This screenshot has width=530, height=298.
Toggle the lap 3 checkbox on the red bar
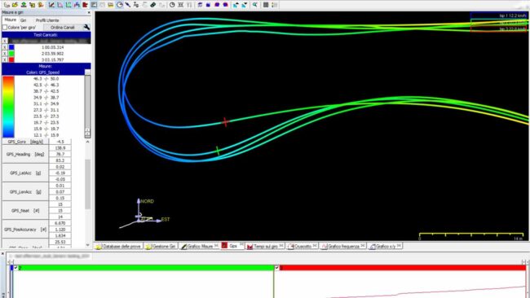tap(277, 268)
